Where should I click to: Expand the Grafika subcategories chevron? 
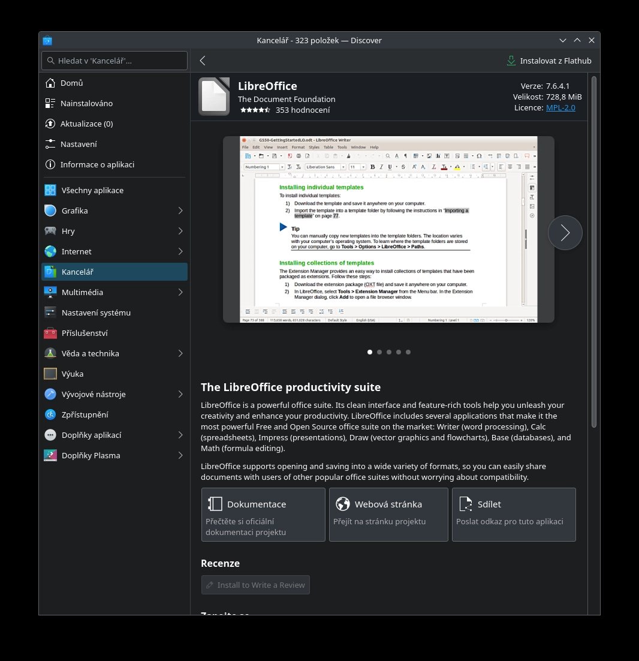(x=180, y=211)
